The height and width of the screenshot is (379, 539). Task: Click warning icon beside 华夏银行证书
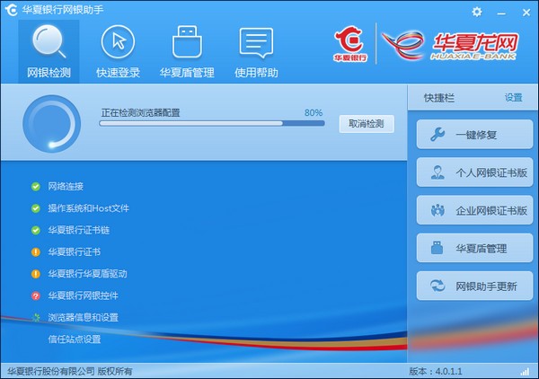coord(36,252)
